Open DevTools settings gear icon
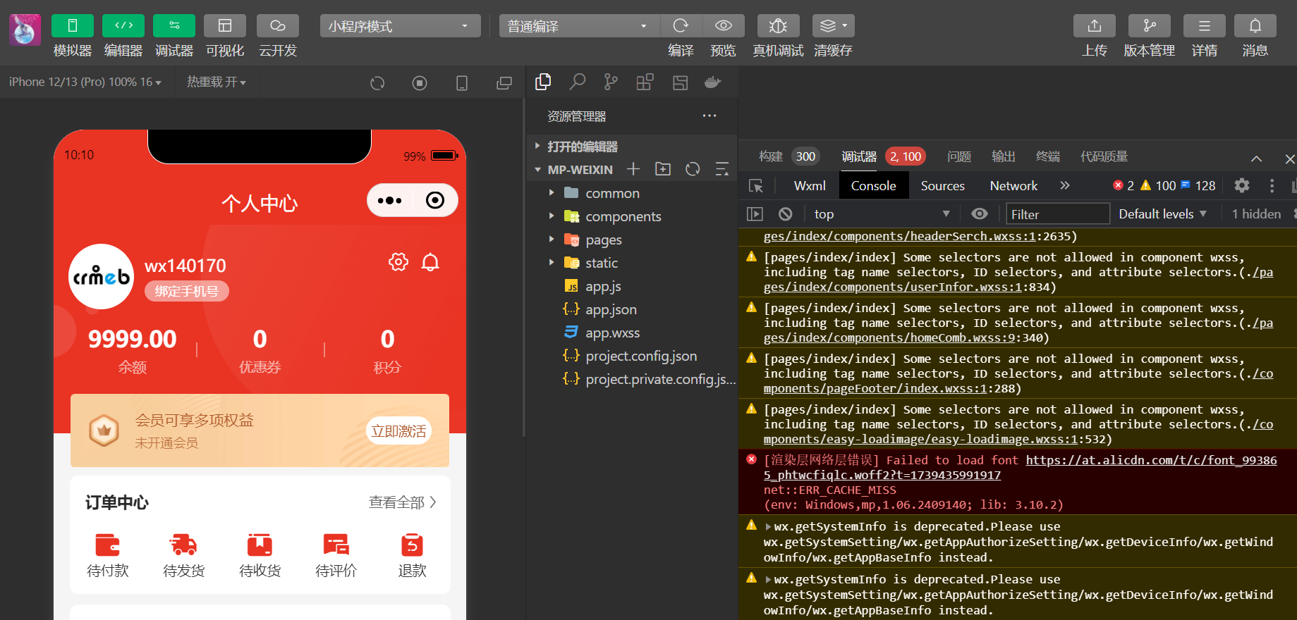The height and width of the screenshot is (620, 1297). pyautogui.click(x=1241, y=186)
